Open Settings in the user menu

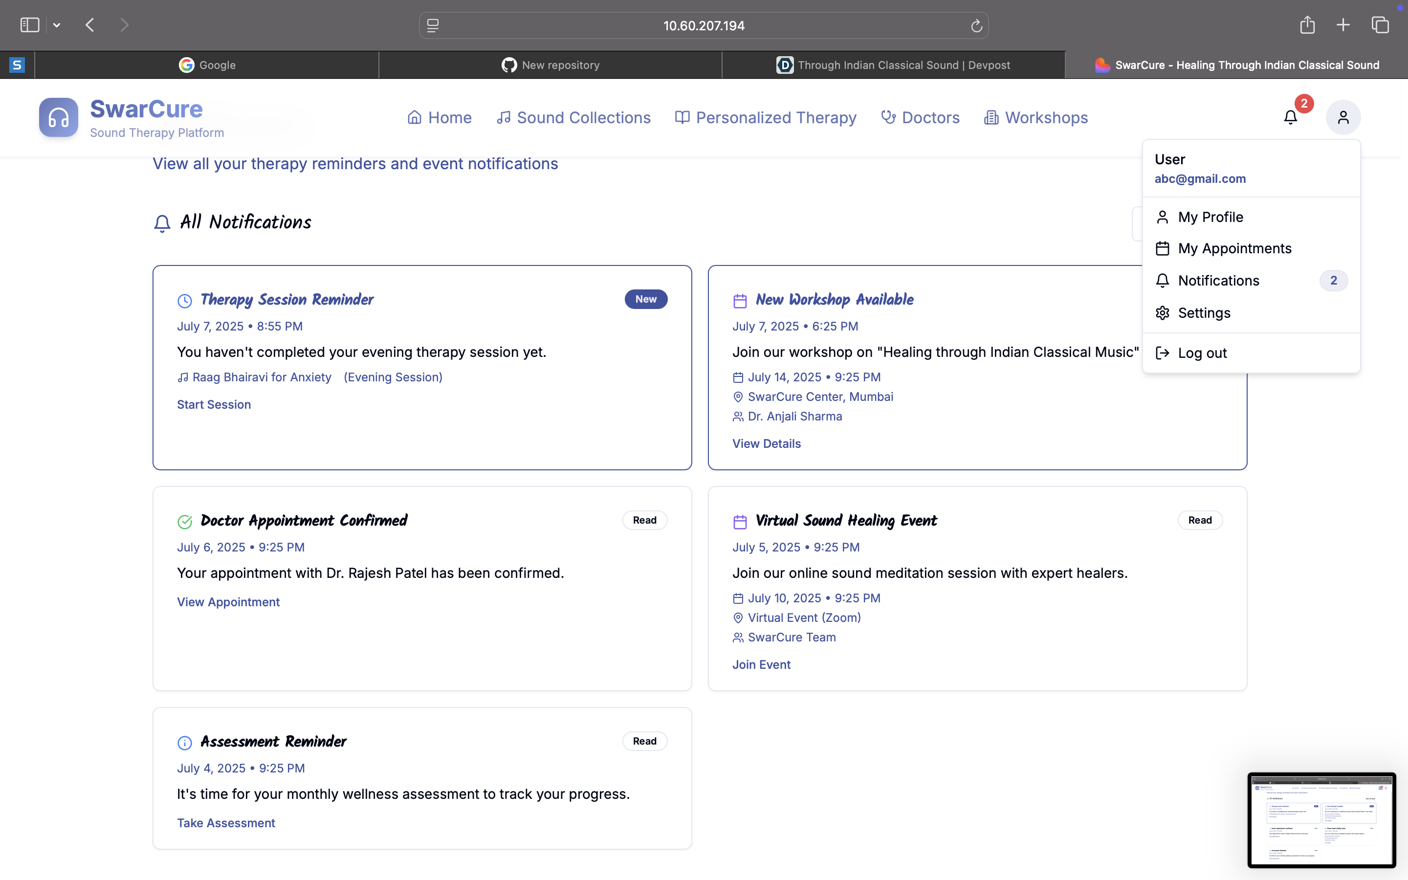point(1204,313)
